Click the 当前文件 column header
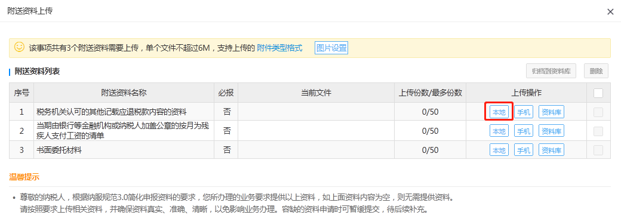621x221 pixels. tap(316, 93)
